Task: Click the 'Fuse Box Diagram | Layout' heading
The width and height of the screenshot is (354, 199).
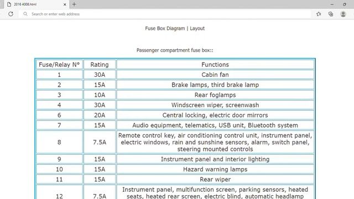Action: click(175, 28)
